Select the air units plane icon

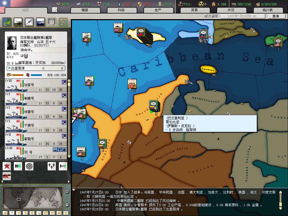(29, 22)
